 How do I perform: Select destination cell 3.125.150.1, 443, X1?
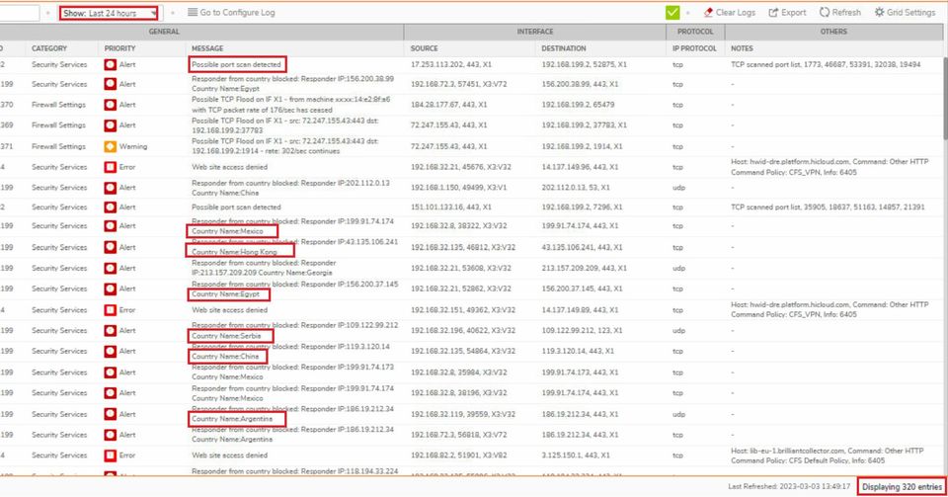[576, 456]
